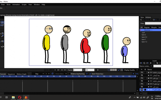Open the Display Quality dropdown

coord(131,70)
